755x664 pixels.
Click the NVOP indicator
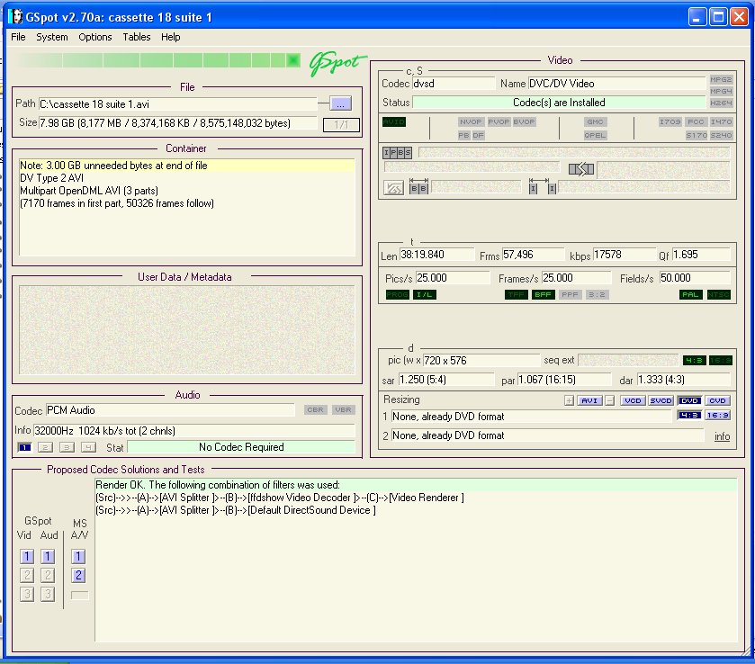point(471,121)
